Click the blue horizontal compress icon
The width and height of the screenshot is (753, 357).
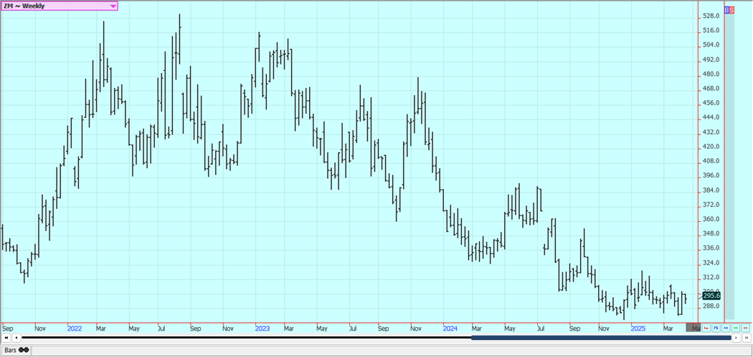click(x=725, y=328)
